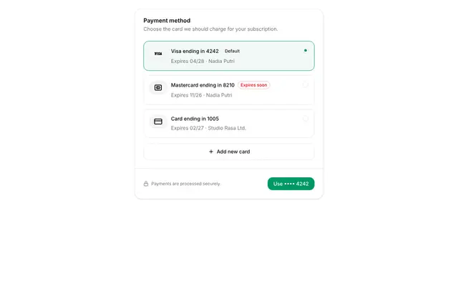The height and width of the screenshot is (286, 458).
Task: Pick the Mastercard ending in 8210 title
Action: [203, 85]
